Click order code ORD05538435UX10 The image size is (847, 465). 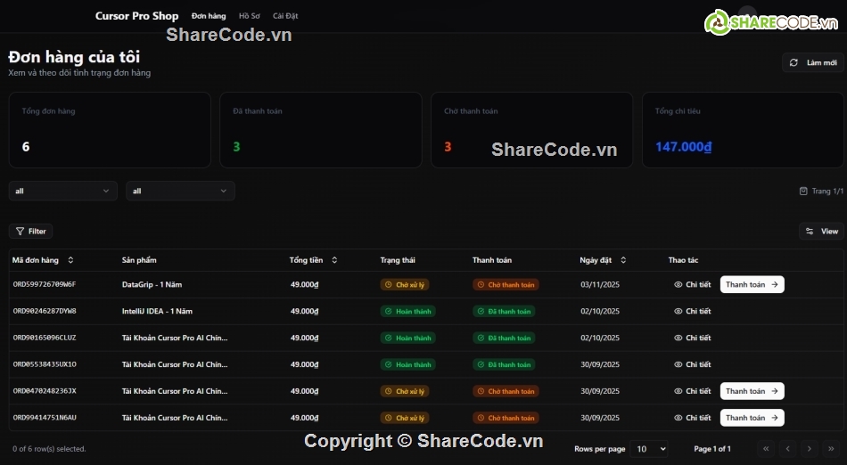(45, 364)
